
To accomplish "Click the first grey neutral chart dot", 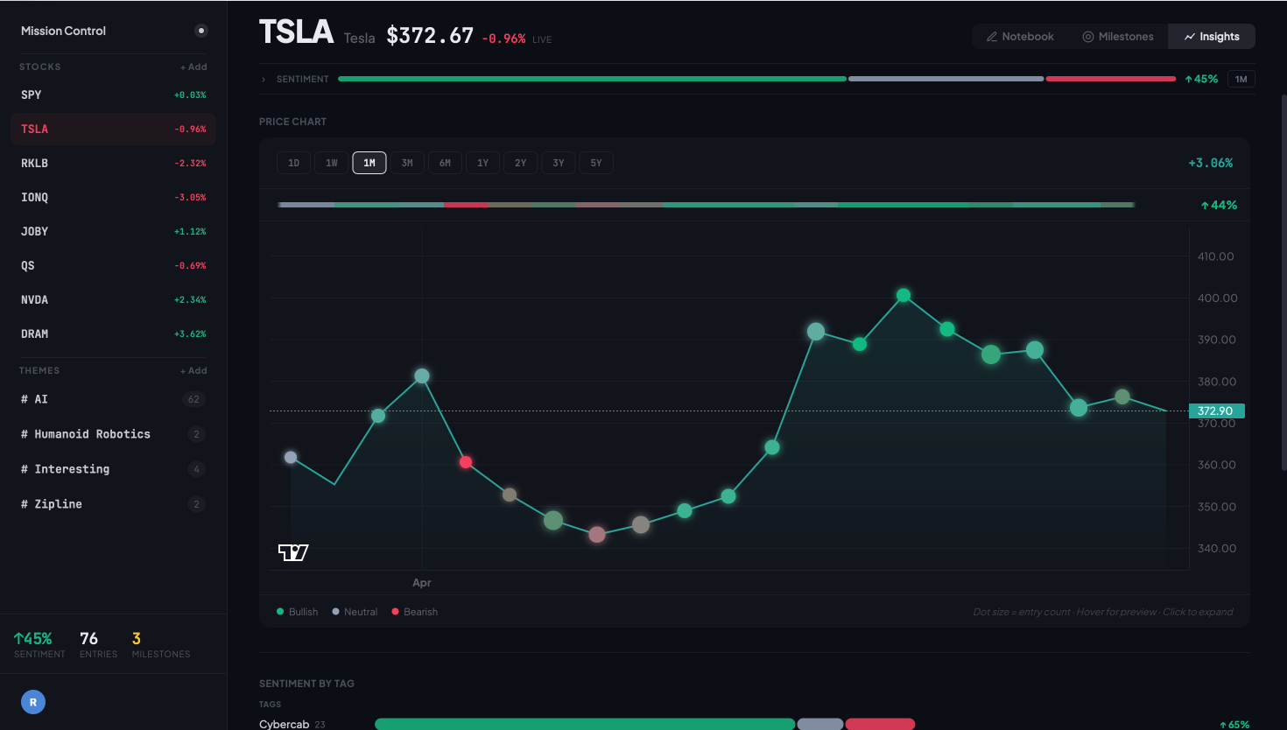I will tap(291, 457).
